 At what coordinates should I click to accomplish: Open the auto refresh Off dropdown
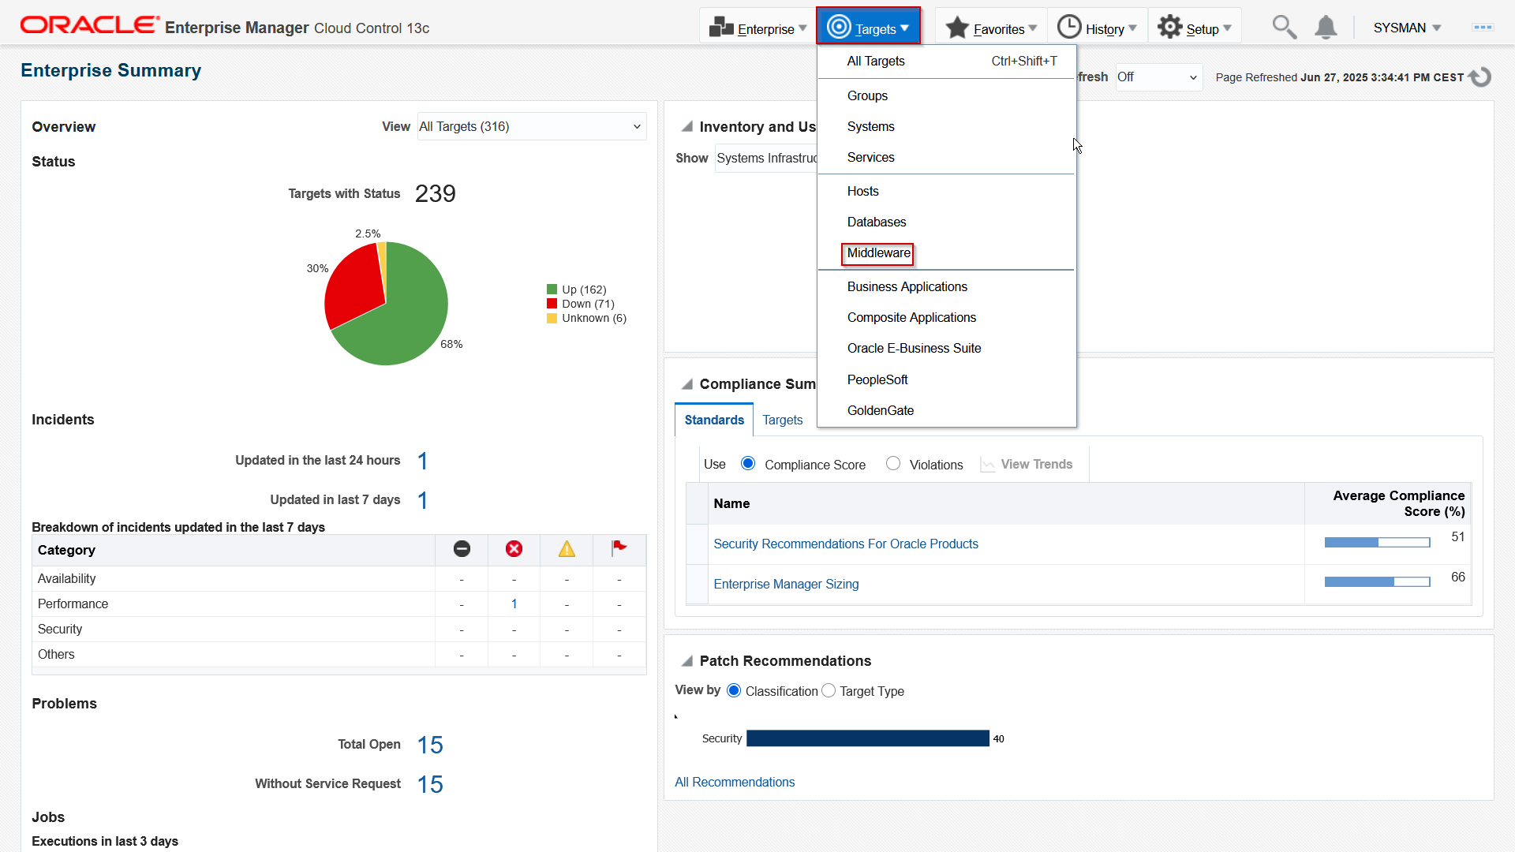click(1158, 77)
